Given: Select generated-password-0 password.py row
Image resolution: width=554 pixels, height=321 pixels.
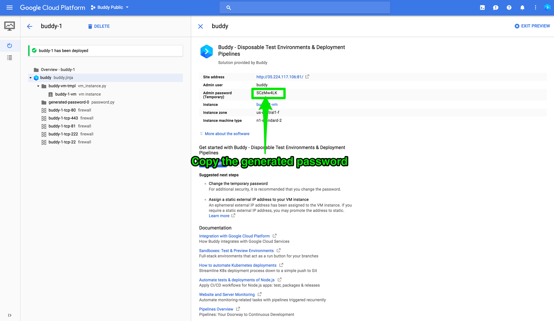Looking at the screenshot, I should click(x=81, y=102).
